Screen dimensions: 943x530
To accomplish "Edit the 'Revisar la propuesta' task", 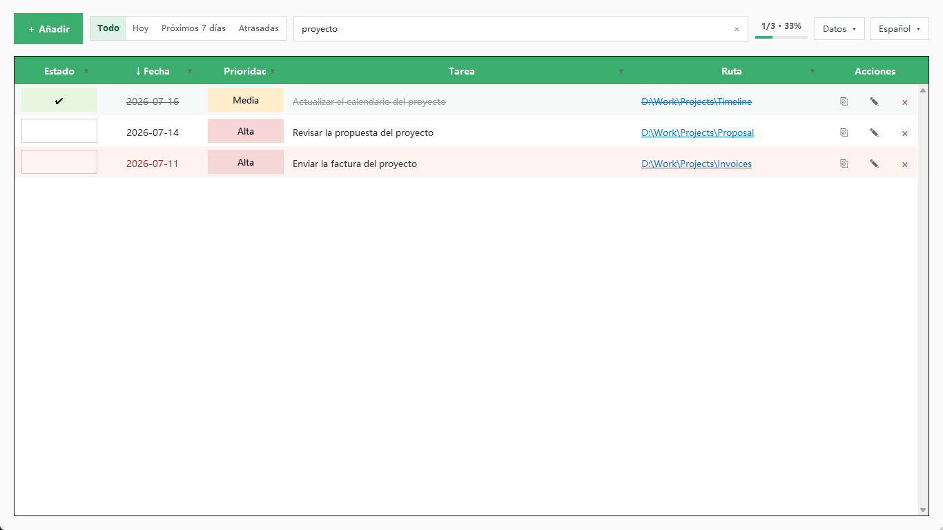I will (874, 132).
